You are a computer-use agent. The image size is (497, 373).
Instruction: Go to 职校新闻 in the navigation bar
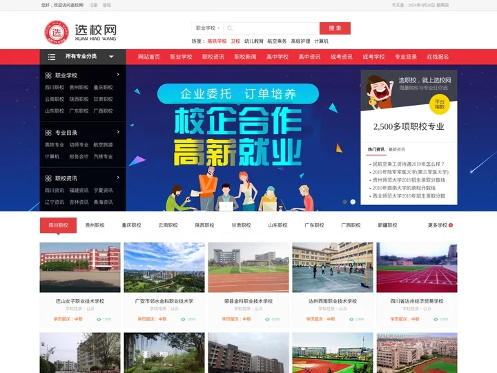coord(245,57)
